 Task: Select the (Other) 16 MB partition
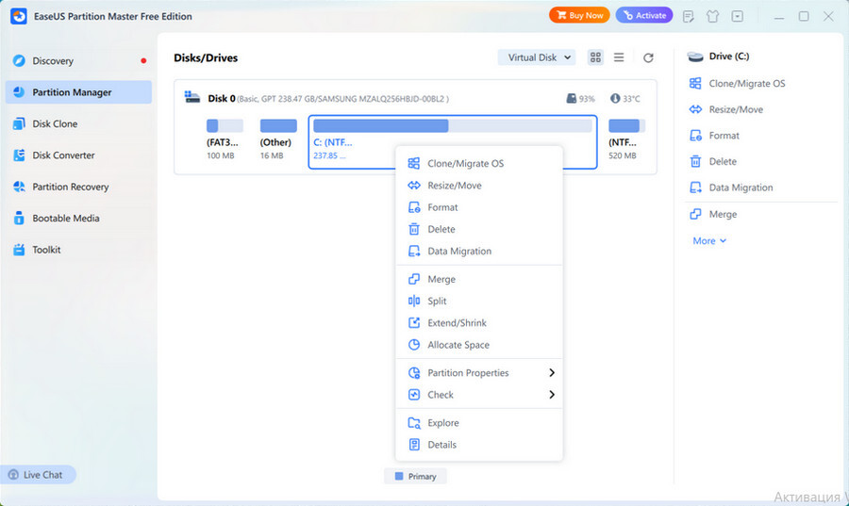[x=277, y=139]
